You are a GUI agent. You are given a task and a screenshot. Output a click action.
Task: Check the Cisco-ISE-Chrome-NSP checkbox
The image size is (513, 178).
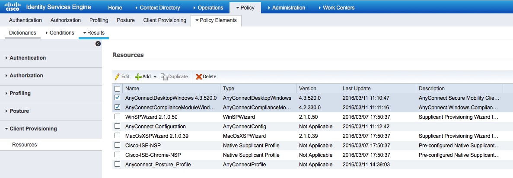[x=118, y=155]
